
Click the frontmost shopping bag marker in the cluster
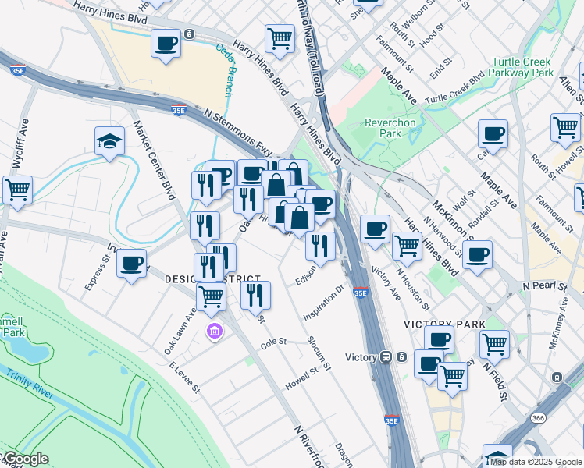pos(299,218)
